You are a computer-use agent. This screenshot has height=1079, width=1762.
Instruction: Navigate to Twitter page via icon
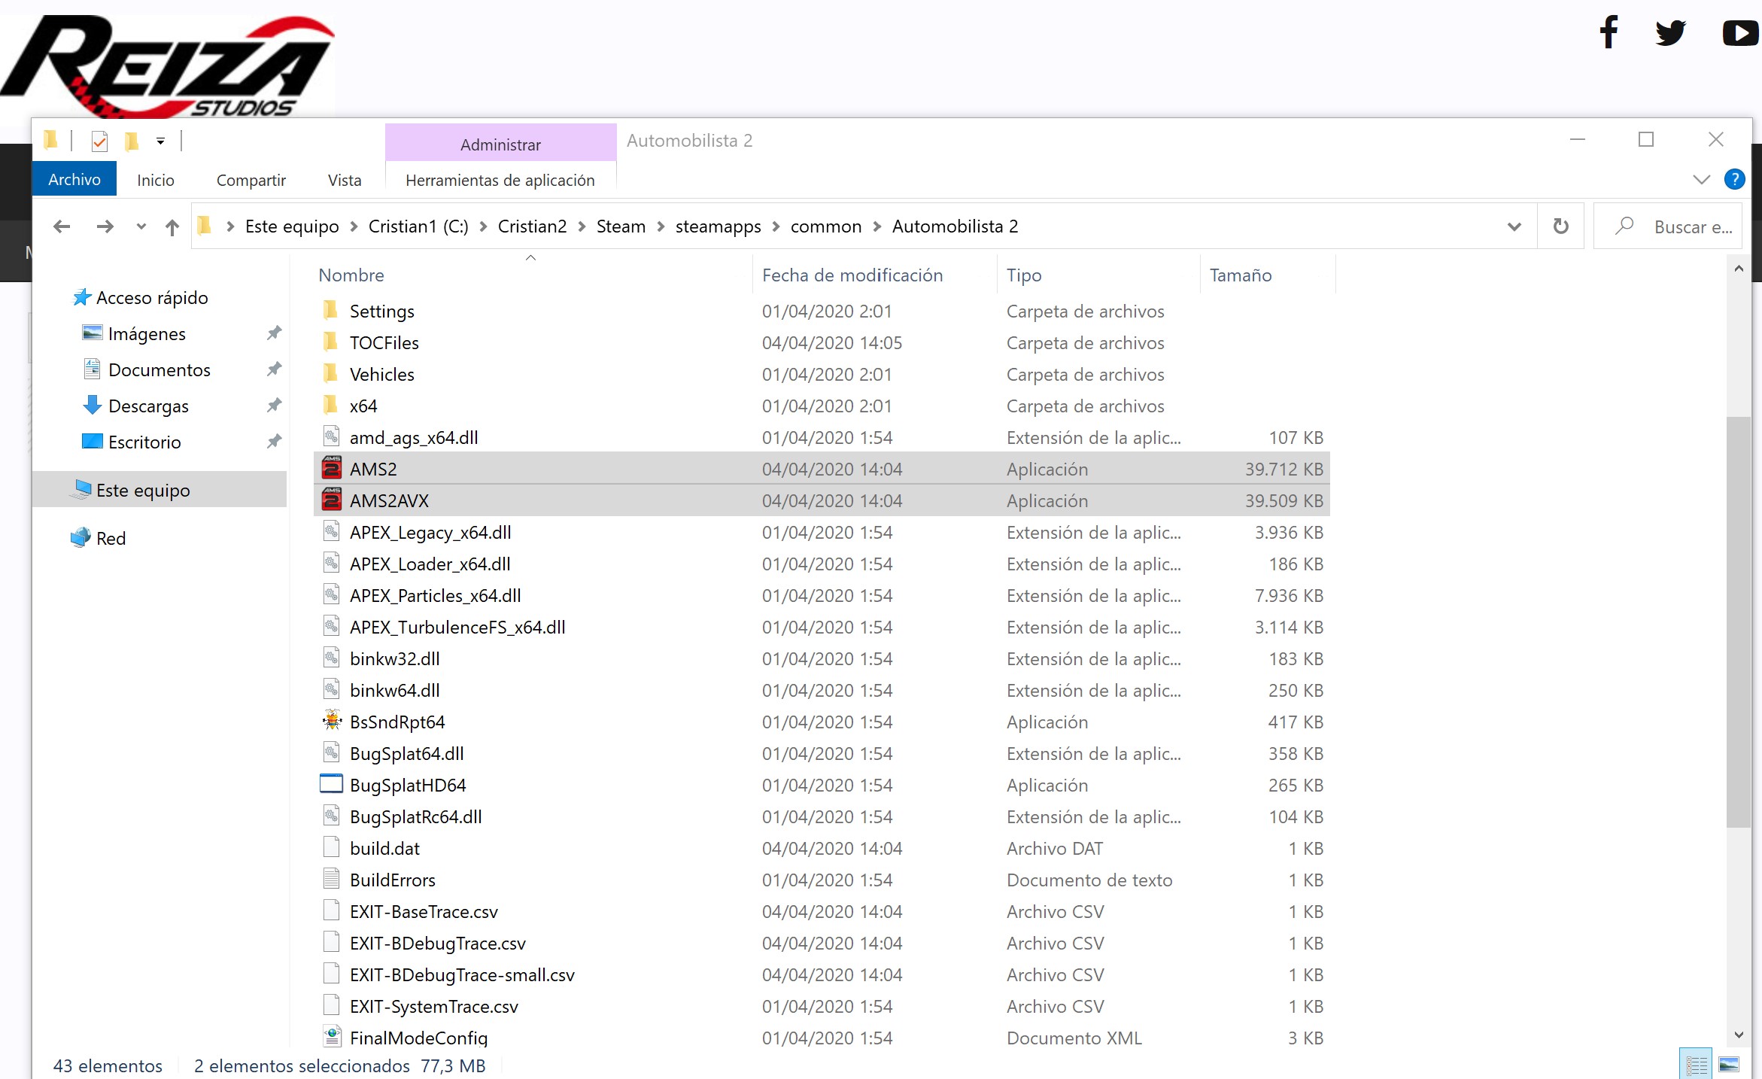(x=1670, y=30)
